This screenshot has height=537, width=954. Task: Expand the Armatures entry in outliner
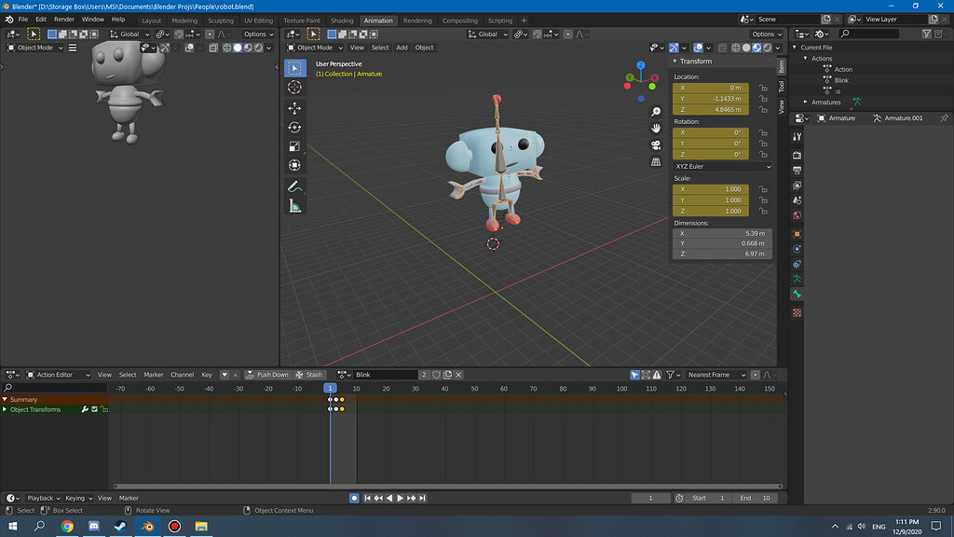pos(806,103)
